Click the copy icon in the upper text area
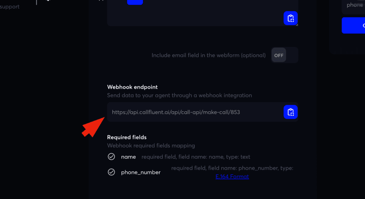This screenshot has height=199, width=365. point(291,18)
